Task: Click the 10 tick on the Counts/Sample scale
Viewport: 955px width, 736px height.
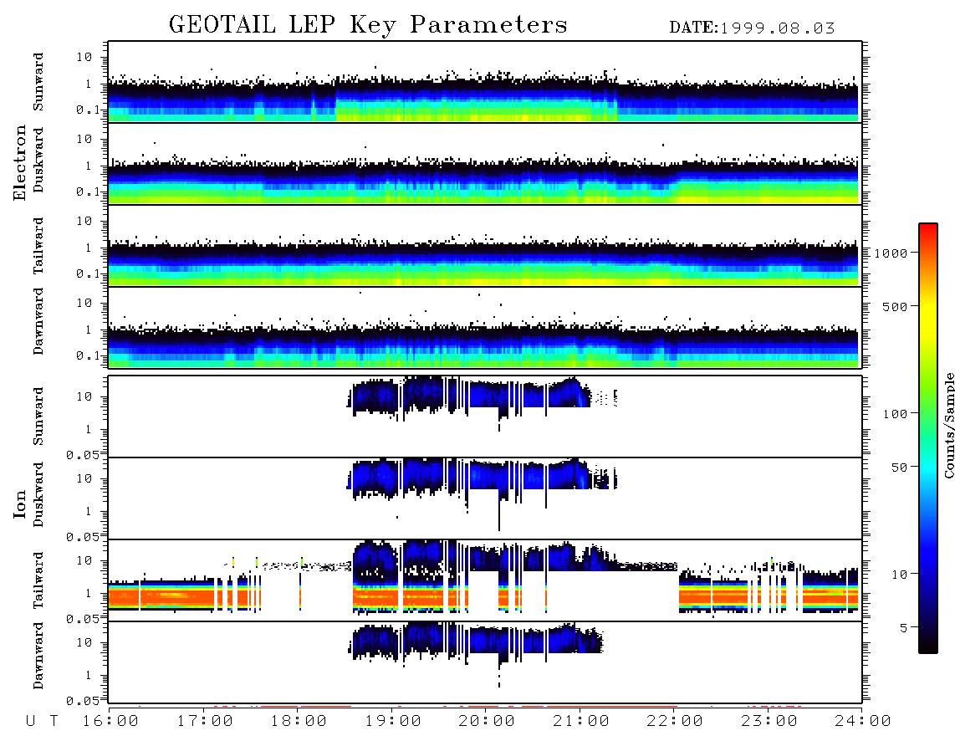Action: [x=899, y=574]
